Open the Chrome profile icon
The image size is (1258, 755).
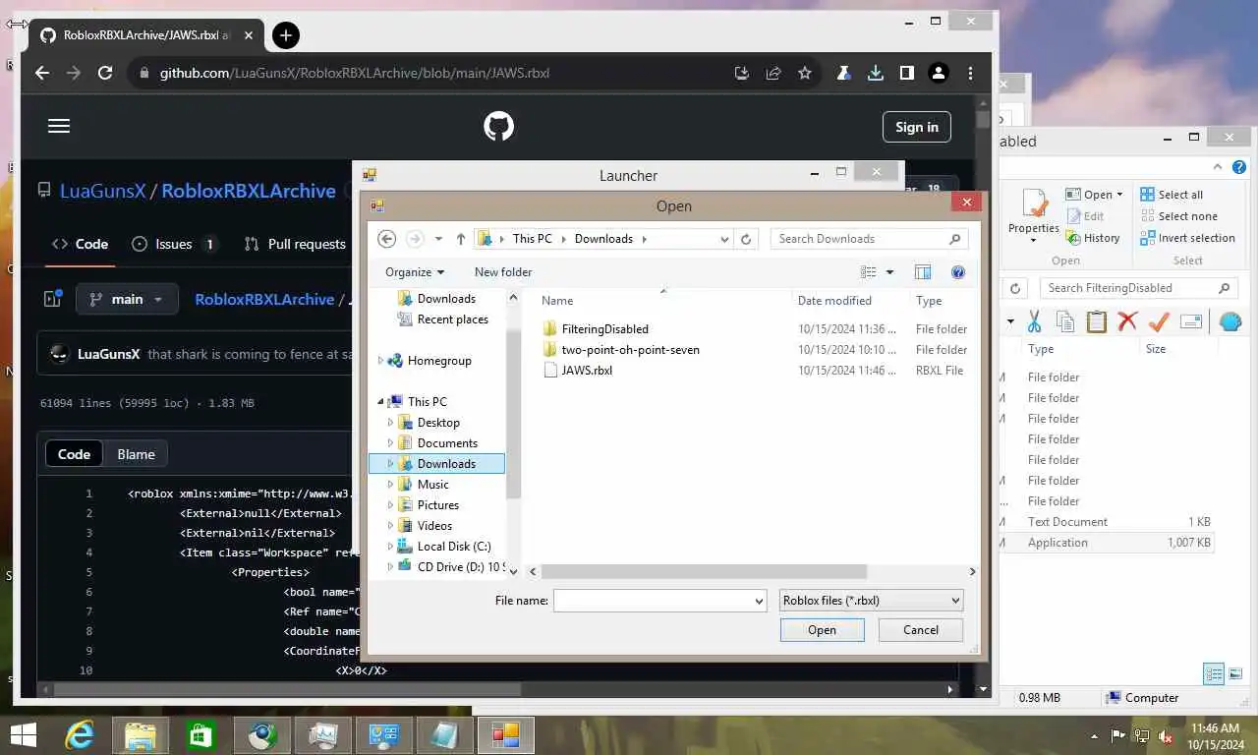939,73
